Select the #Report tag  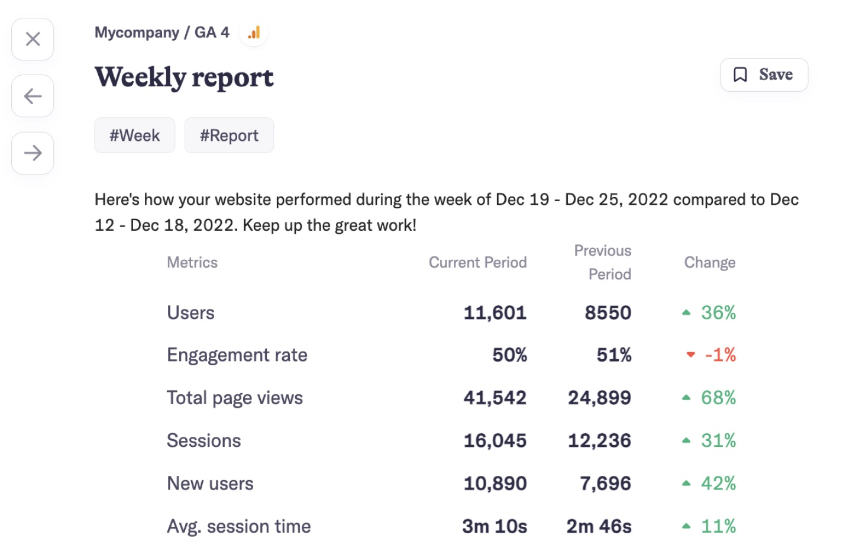[229, 135]
